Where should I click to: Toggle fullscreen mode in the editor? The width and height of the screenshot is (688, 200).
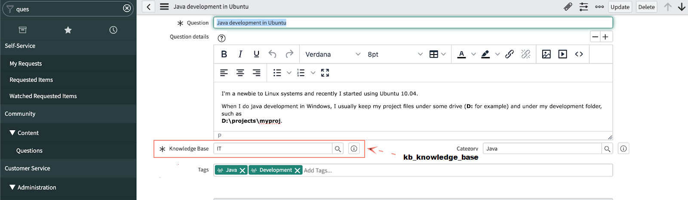click(325, 73)
